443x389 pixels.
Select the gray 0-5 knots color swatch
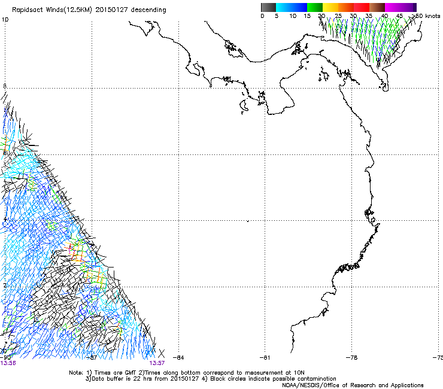click(x=268, y=7)
